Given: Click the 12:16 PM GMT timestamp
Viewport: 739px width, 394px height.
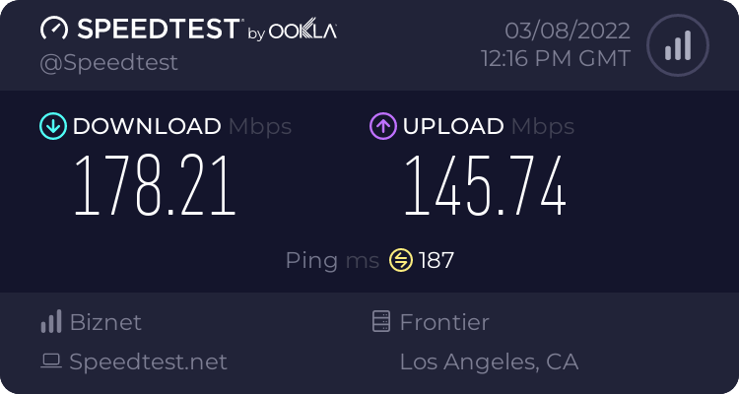Looking at the screenshot, I should (556, 59).
